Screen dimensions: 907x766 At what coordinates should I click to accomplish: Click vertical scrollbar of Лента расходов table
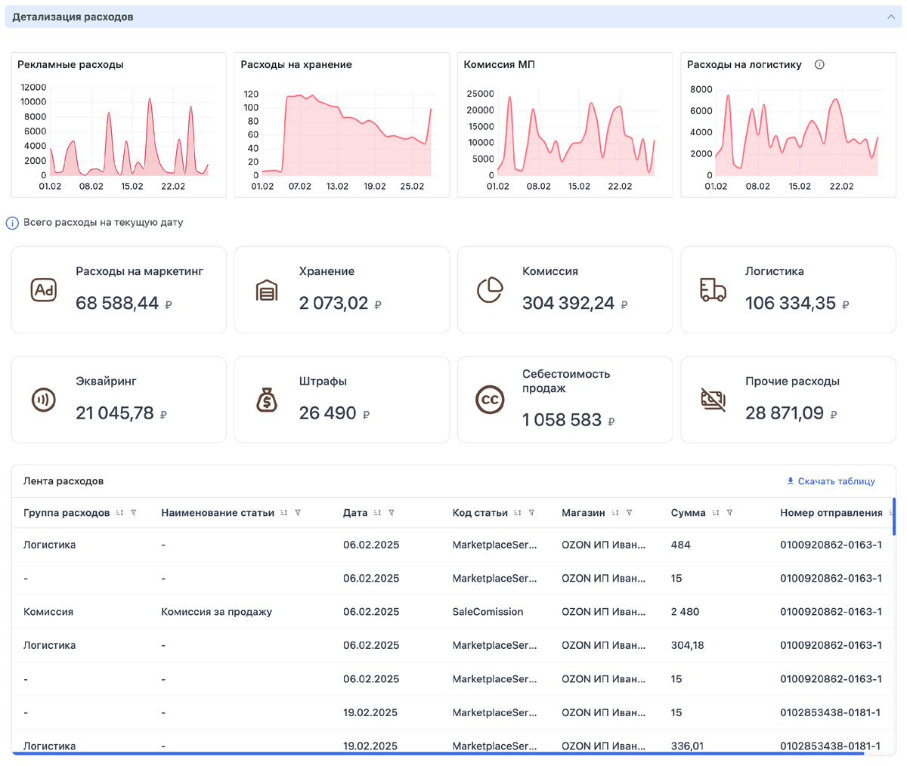(894, 517)
